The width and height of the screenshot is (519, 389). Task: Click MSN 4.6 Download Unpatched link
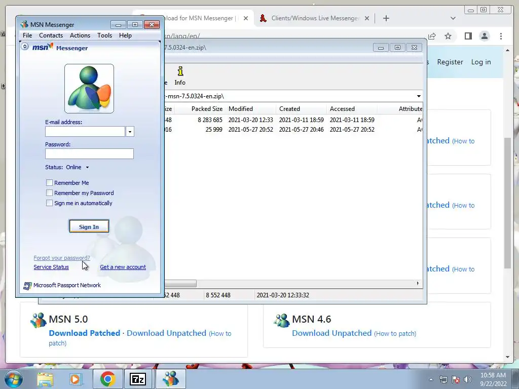[331, 333]
